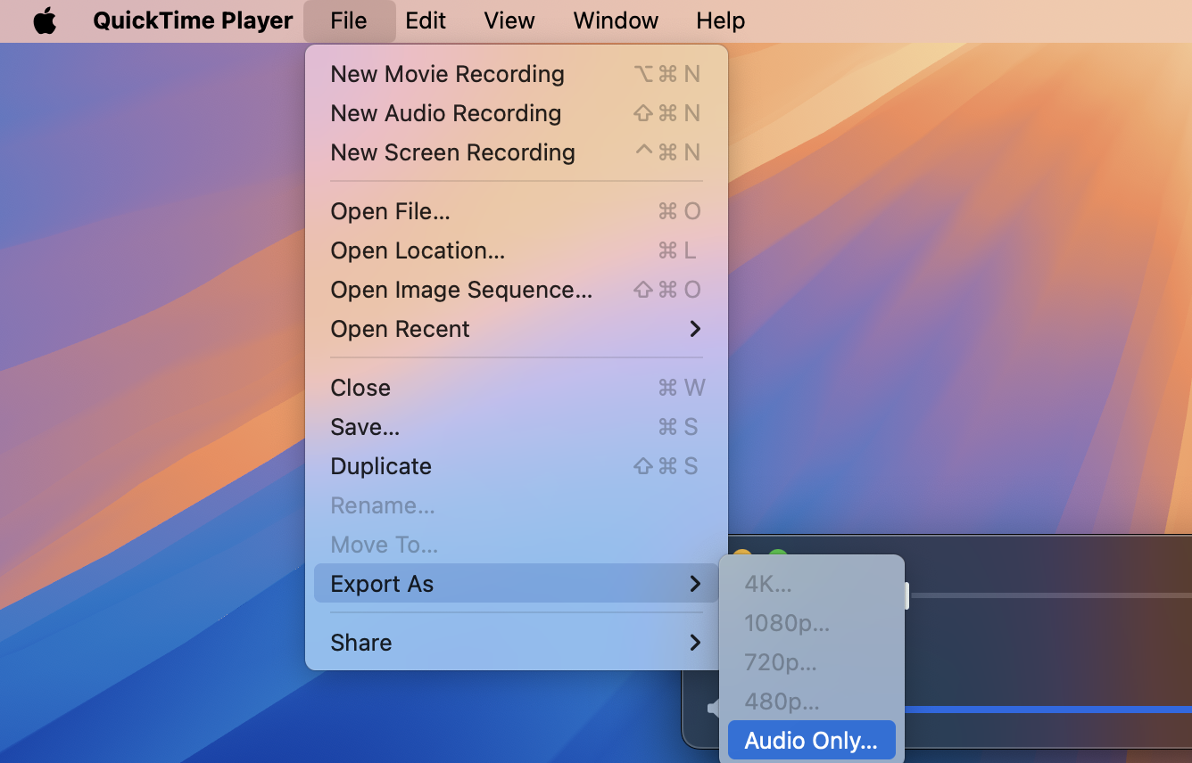Click the gray playback timeline track
This screenshot has height=763, width=1192.
click(x=1044, y=595)
